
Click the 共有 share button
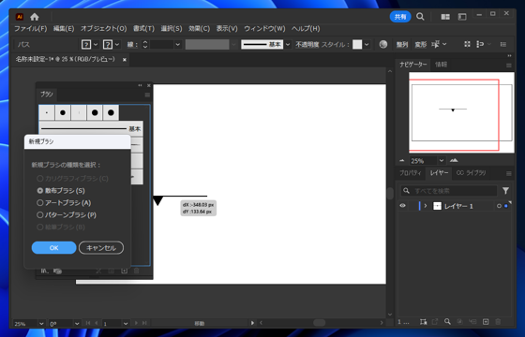click(x=400, y=17)
